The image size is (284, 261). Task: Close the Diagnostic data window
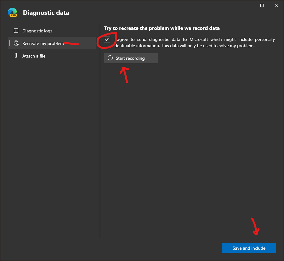pos(276,5)
